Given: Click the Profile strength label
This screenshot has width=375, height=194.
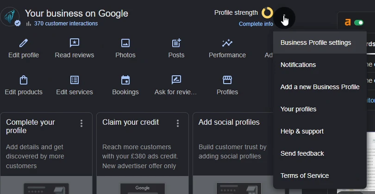Looking at the screenshot, I should (236, 12).
